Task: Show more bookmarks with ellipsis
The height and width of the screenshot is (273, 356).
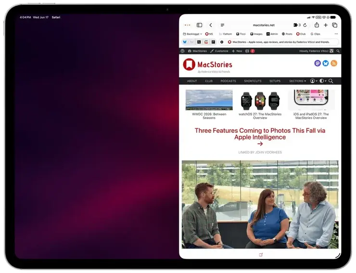Action: pyautogui.click(x=336, y=34)
